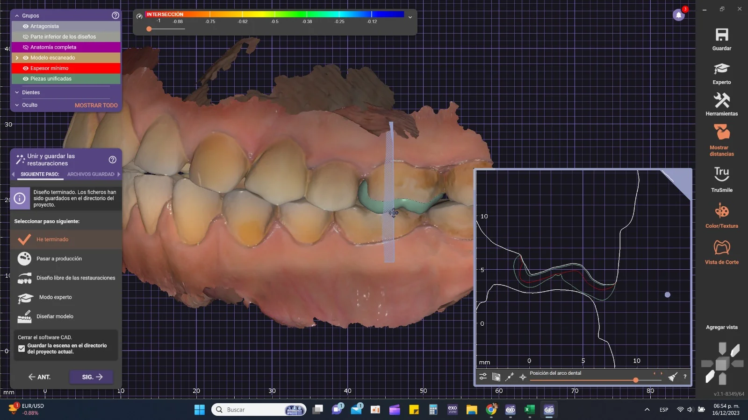Image resolution: width=748 pixels, height=420 pixels.
Task: Open the TruSmile rendering option
Action: (x=721, y=174)
